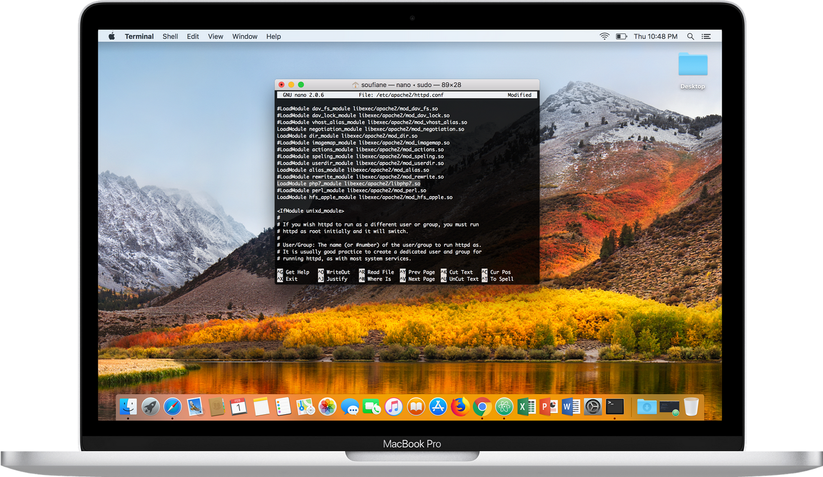This screenshot has height=477, width=823.
Task: Click the LoadModule hfs_apple_module line
Action: tap(365, 197)
